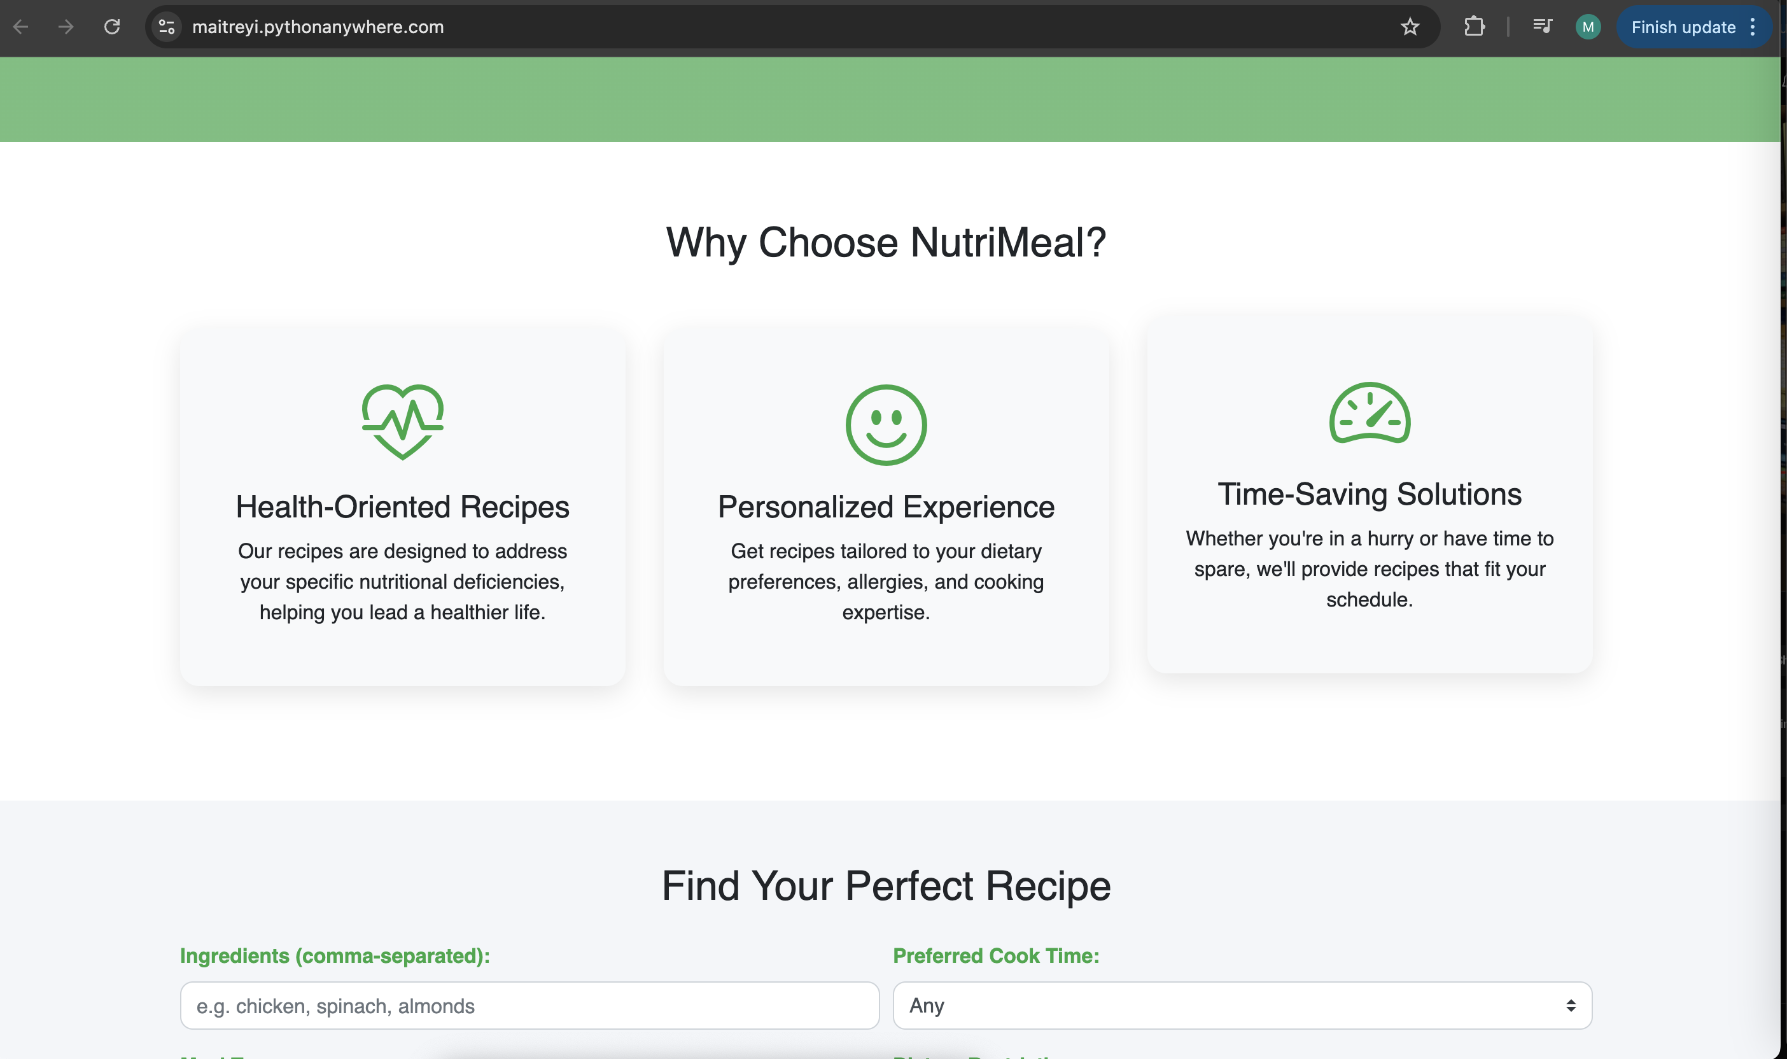Click the Health-Oriented Recipes card heading
Viewport: 1787px width, 1059px height.
click(x=402, y=507)
